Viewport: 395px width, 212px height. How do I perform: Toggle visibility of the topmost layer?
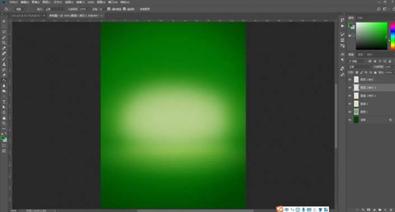click(350, 79)
